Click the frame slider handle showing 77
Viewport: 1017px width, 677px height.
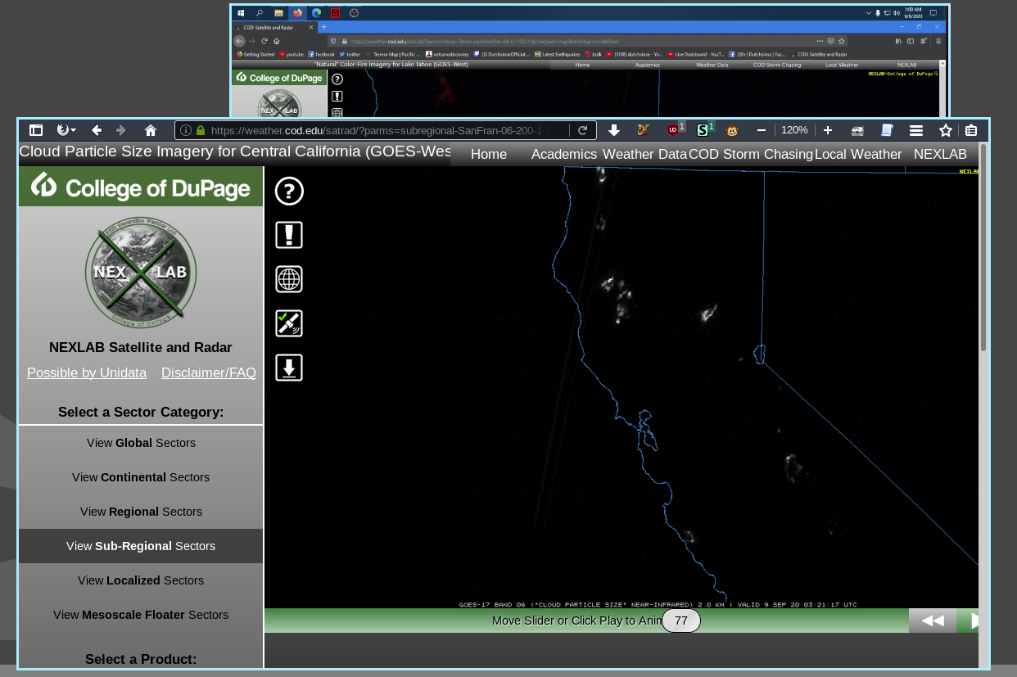click(x=681, y=621)
